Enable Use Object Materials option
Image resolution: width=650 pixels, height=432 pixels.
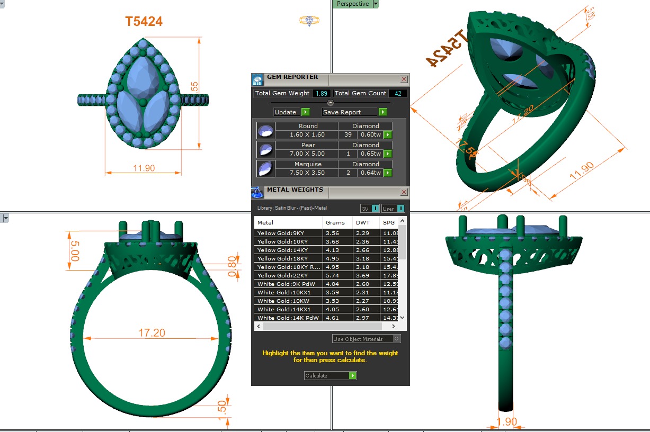[397, 339]
